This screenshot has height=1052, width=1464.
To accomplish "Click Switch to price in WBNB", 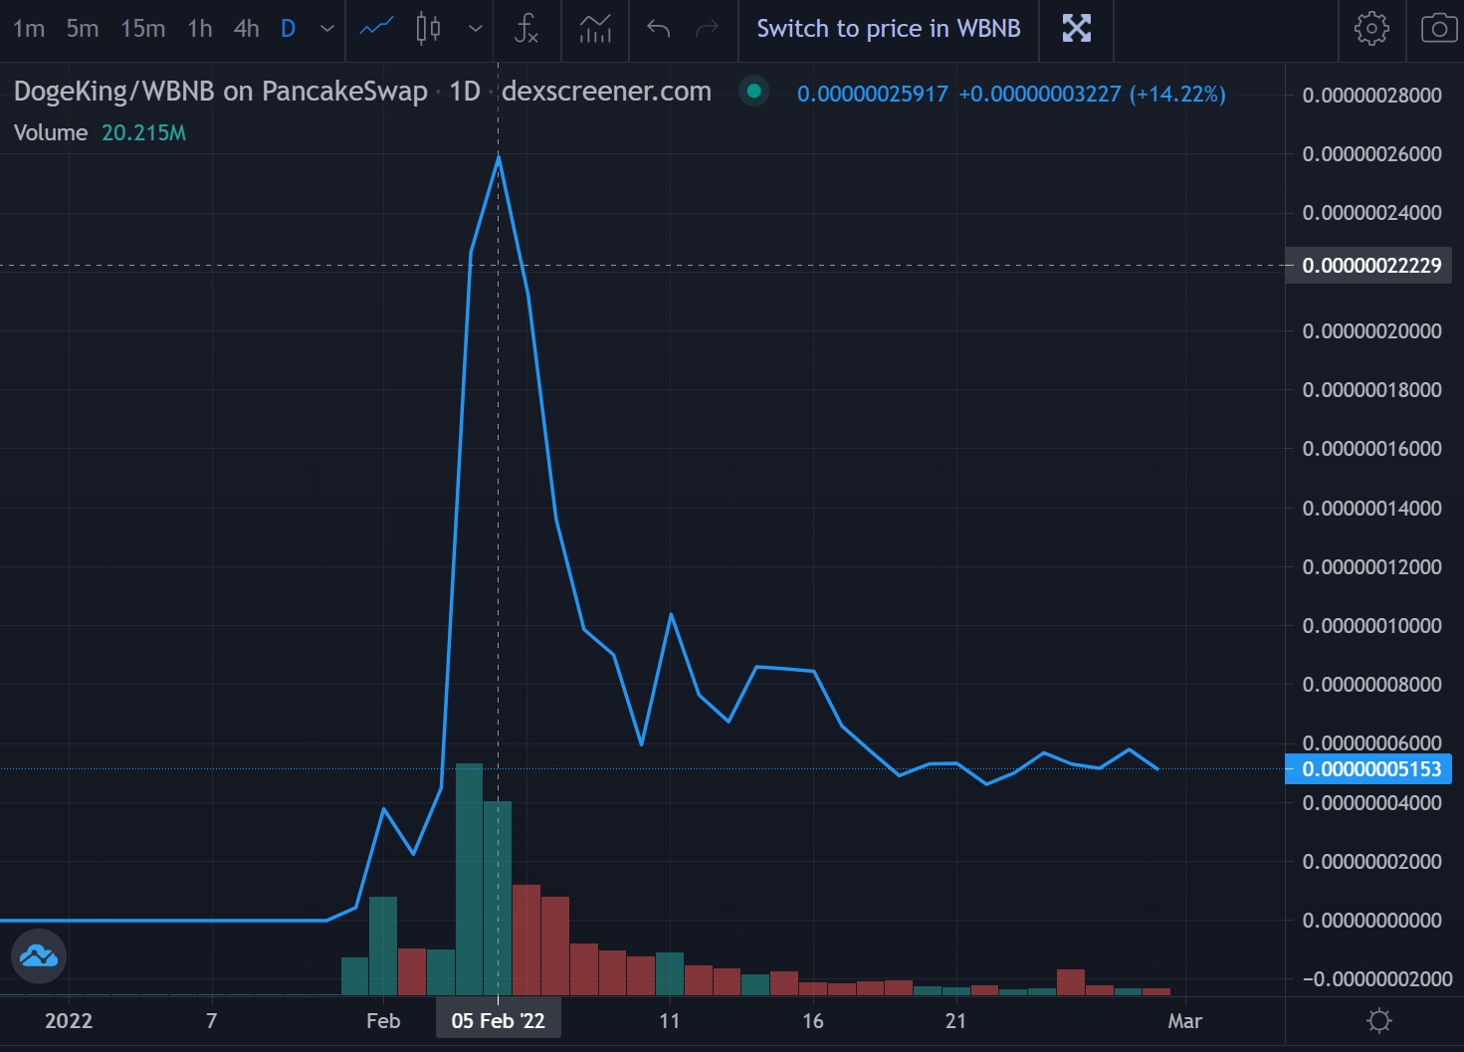I will click(x=889, y=29).
